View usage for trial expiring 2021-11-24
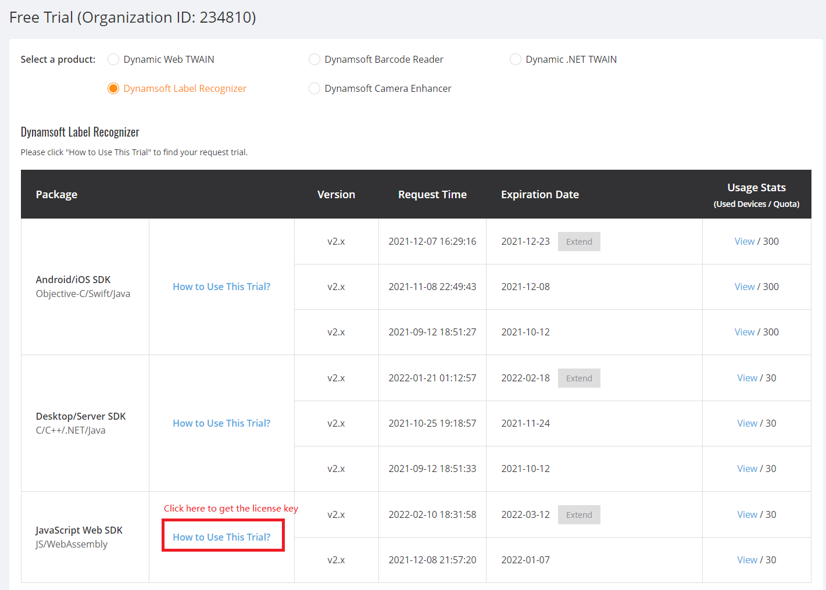Image resolution: width=826 pixels, height=590 pixels. point(747,423)
